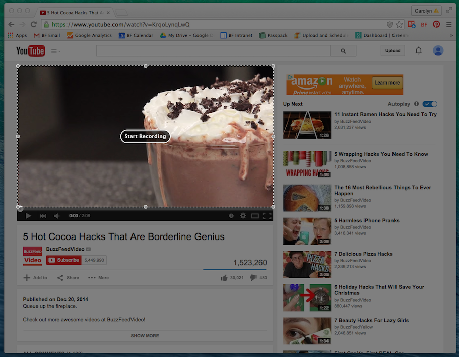The width and height of the screenshot is (459, 357).
Task: Open the Google Analytics bookmark
Action: pyautogui.click(x=89, y=35)
